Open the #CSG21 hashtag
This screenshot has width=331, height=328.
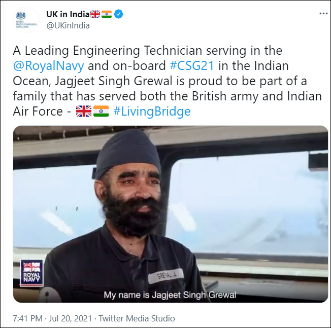point(192,65)
